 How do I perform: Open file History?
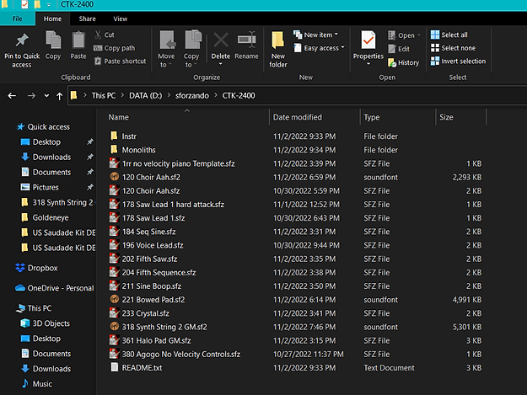pos(404,63)
